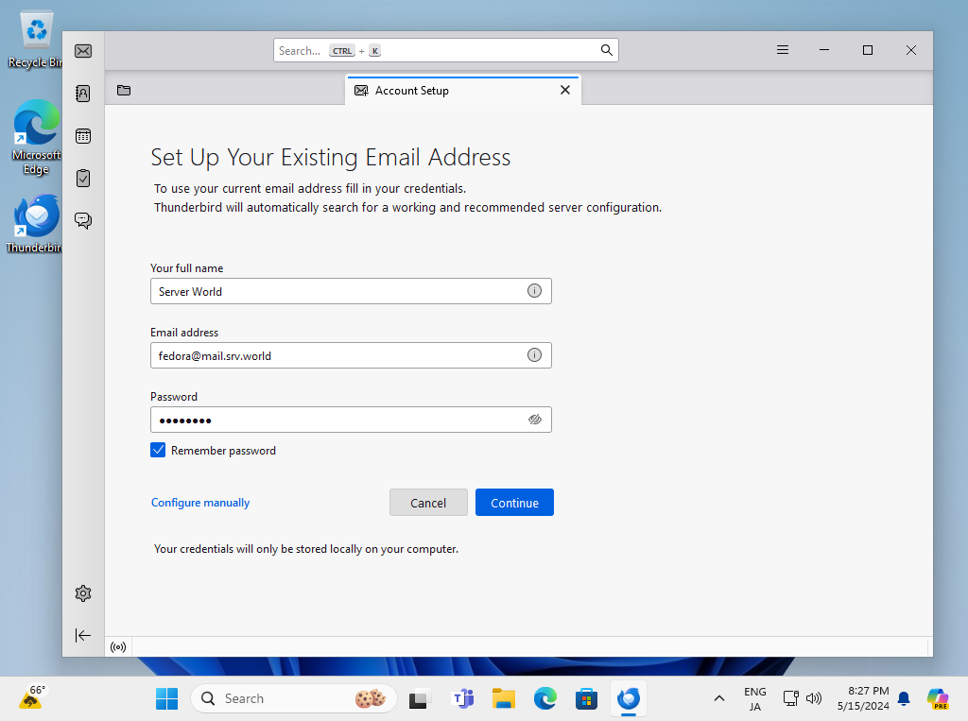Image resolution: width=968 pixels, height=721 pixels.
Task: Open the Chat space icon
Action: tap(83, 220)
